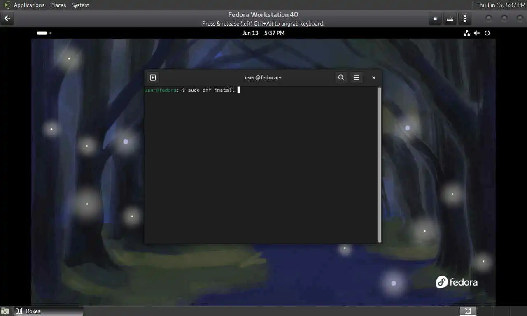
Task: Open the Places menu
Action: coord(58,5)
